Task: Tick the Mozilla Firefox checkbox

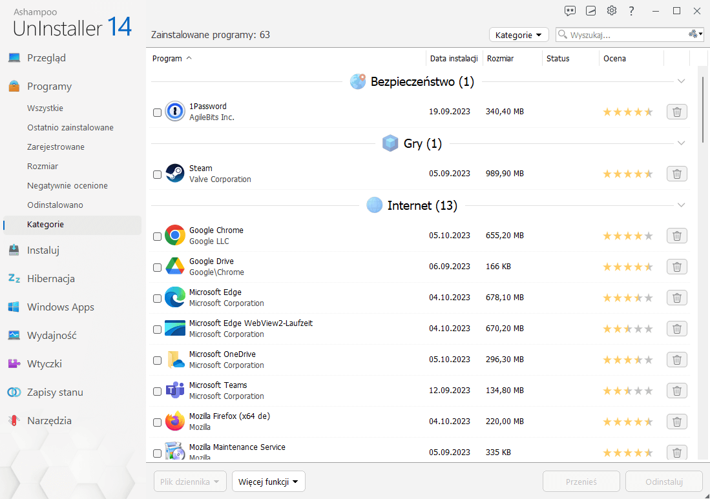Action: pos(157,423)
